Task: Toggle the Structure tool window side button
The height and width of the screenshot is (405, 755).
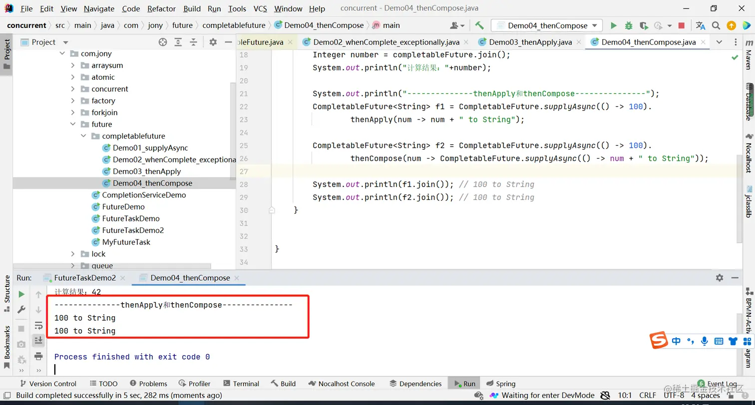Action: (7, 293)
